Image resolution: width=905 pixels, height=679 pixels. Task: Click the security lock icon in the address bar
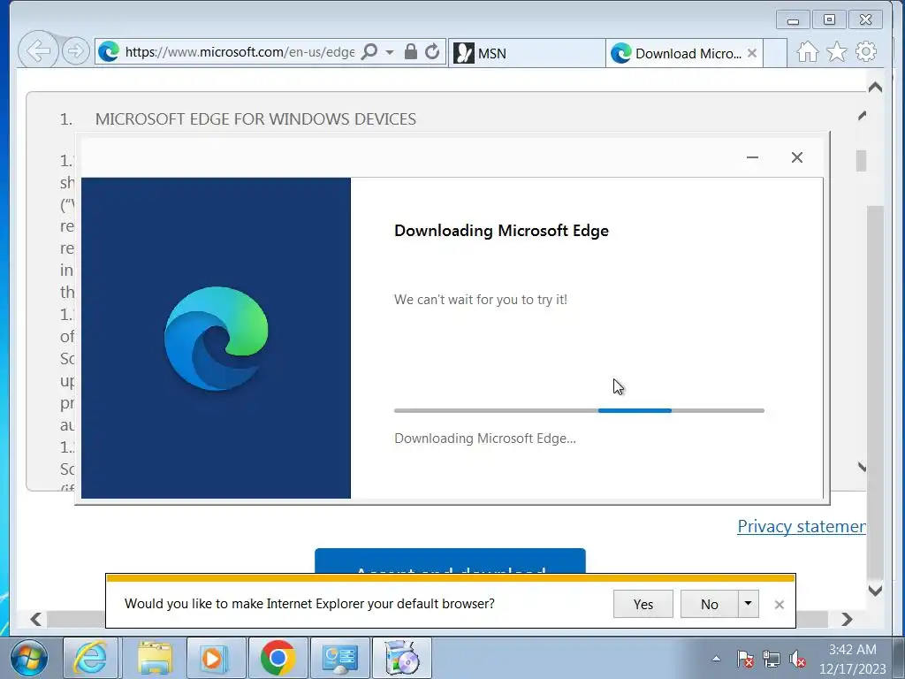410,51
